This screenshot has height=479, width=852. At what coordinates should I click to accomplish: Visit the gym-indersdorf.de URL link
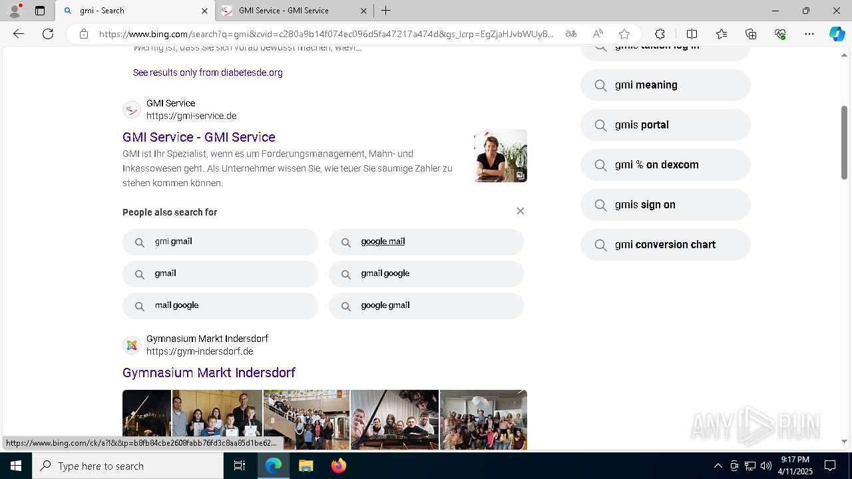(x=200, y=351)
